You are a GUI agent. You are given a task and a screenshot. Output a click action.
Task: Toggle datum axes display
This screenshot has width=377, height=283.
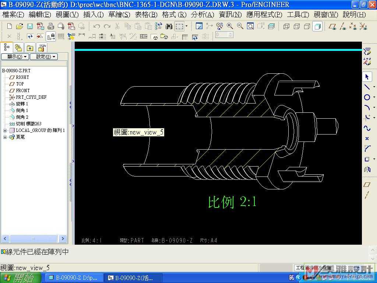[x=343, y=26]
